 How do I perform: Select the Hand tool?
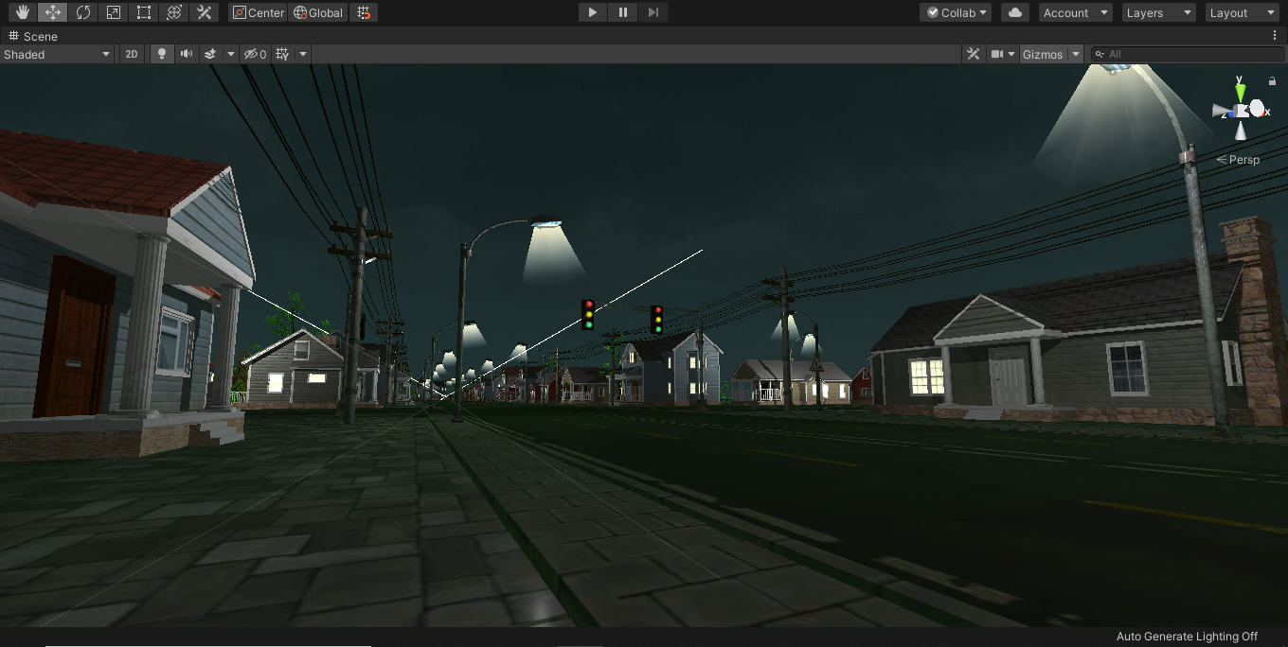click(23, 12)
